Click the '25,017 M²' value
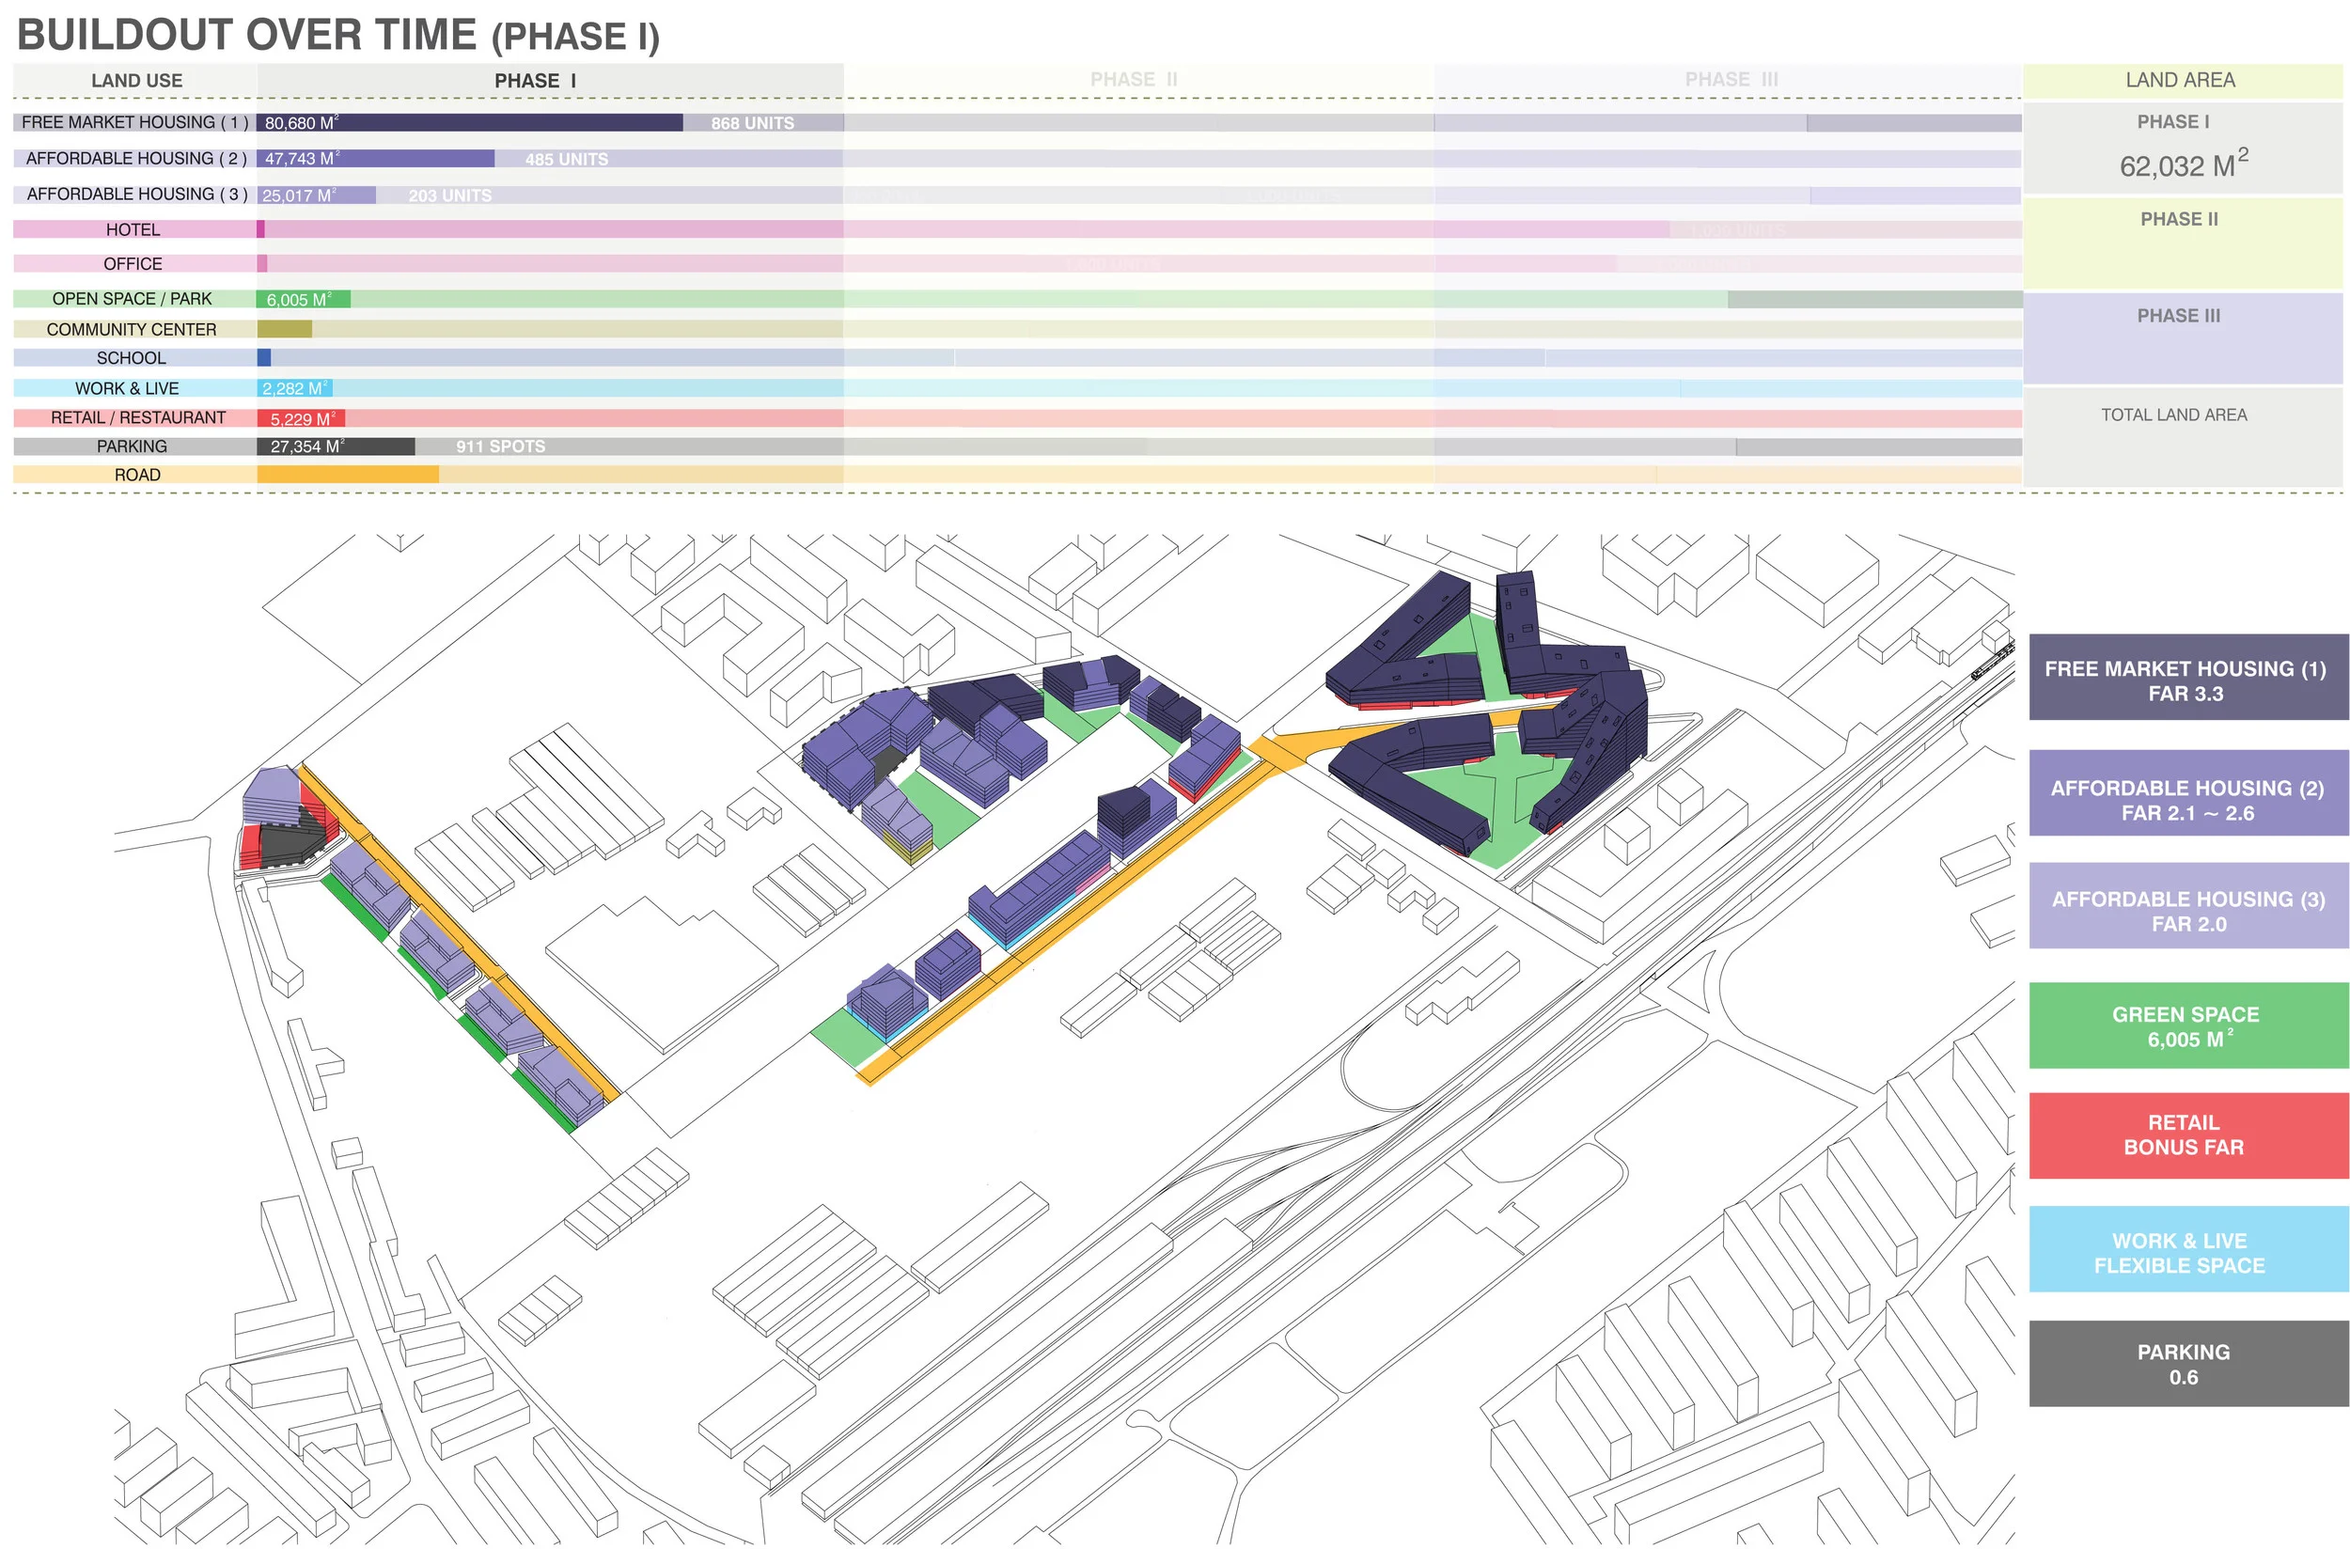 [299, 196]
